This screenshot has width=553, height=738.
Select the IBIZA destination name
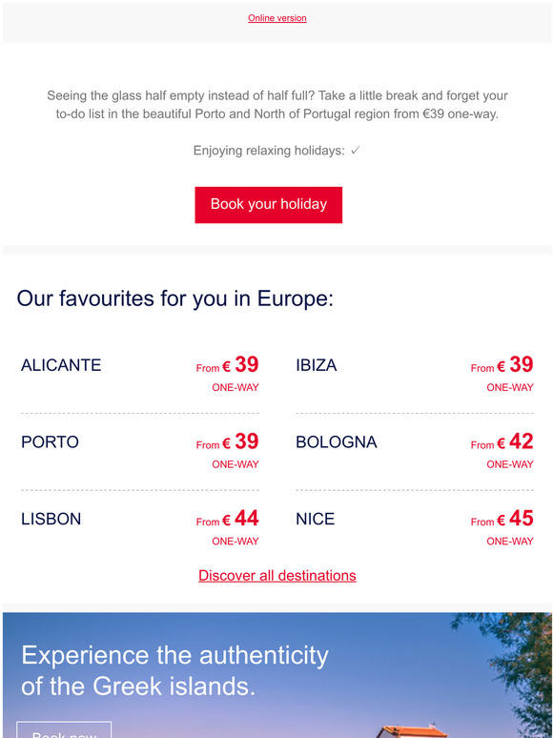(x=316, y=365)
